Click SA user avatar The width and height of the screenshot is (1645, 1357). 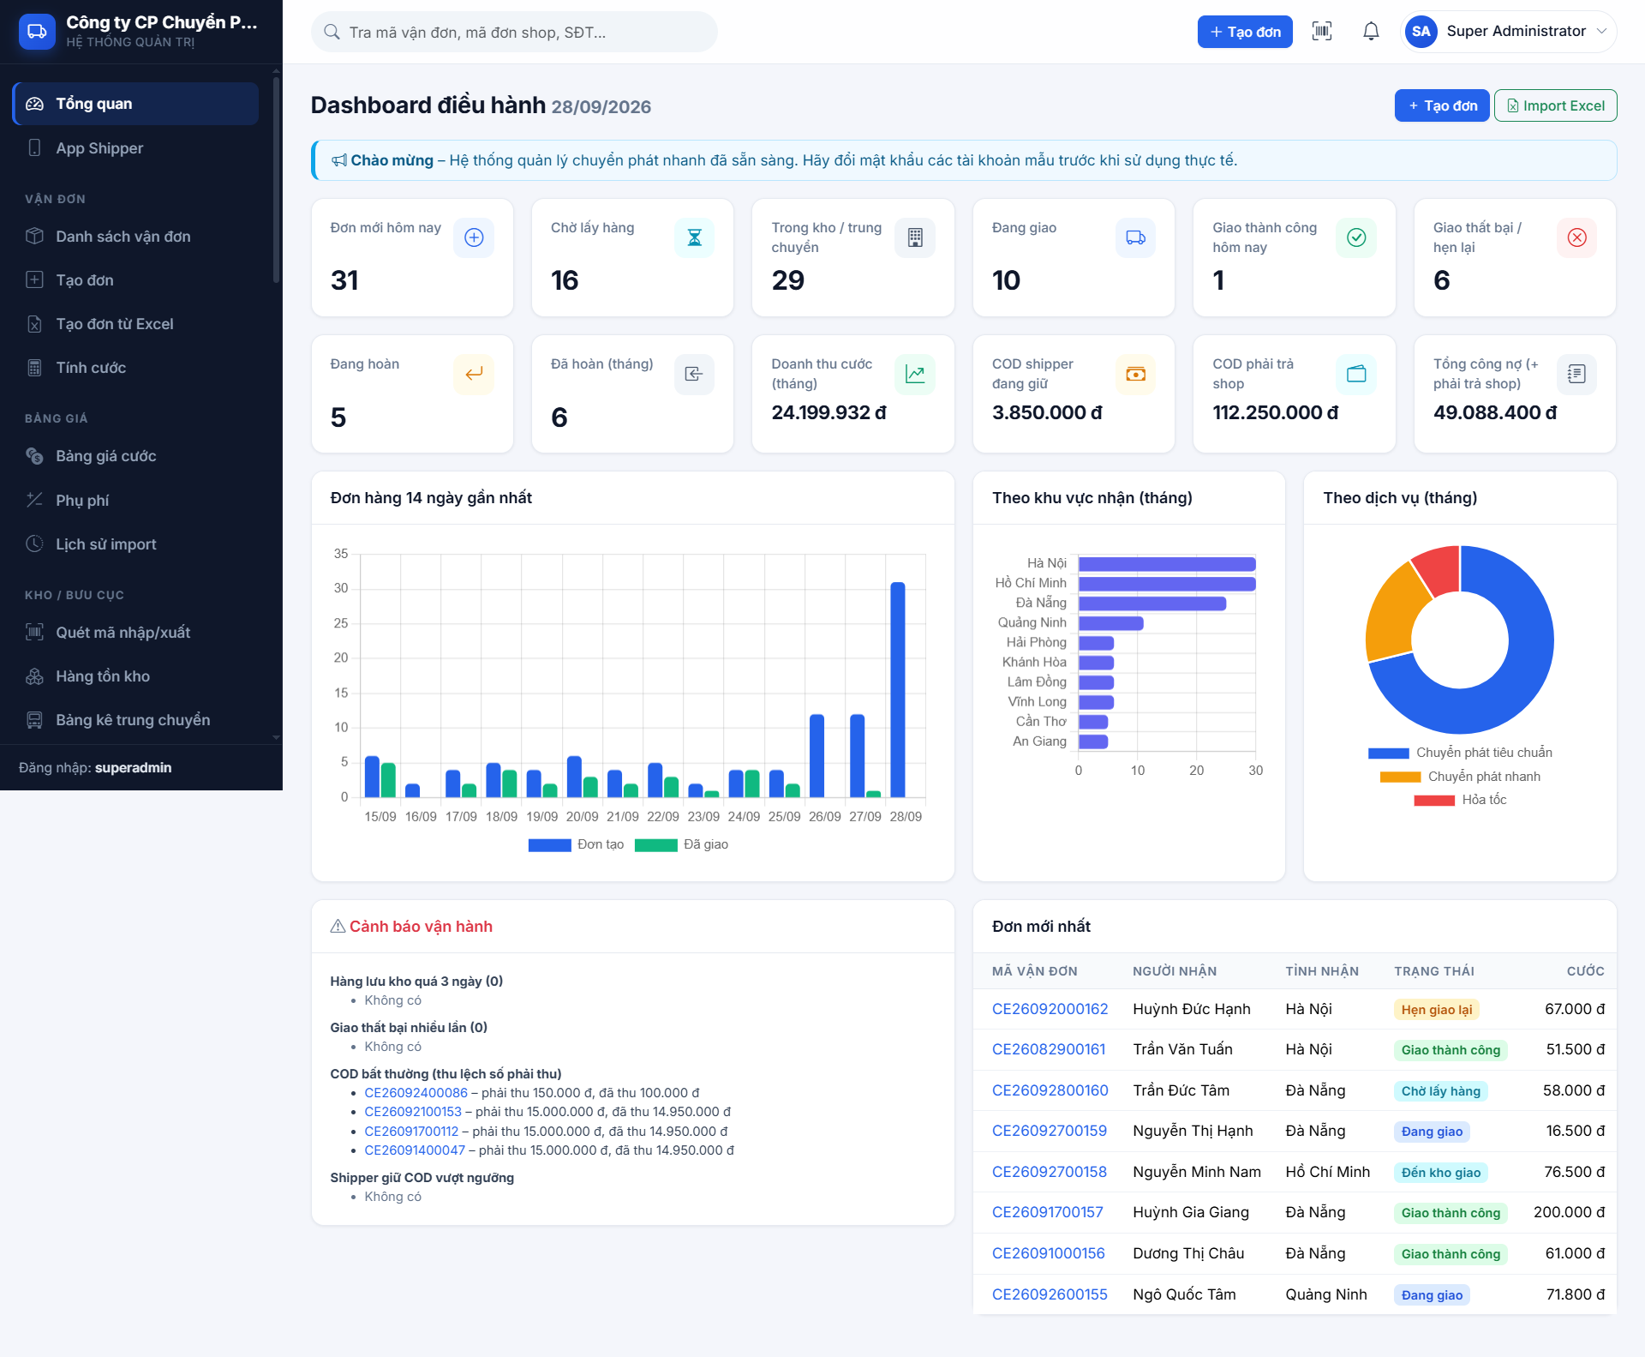click(x=1421, y=32)
